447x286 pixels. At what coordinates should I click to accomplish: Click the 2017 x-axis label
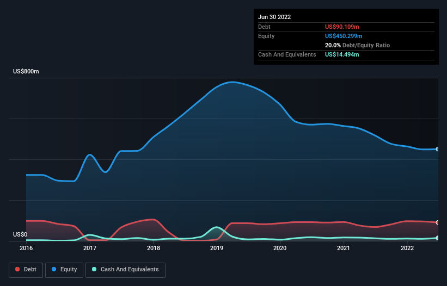(x=90, y=248)
